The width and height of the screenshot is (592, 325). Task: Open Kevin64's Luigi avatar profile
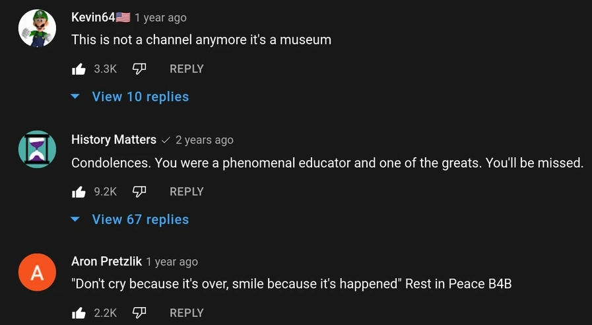37,29
